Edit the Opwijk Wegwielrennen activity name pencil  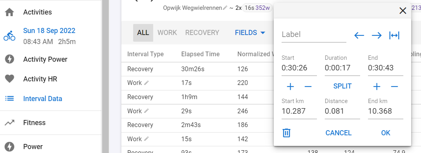pos(225,8)
